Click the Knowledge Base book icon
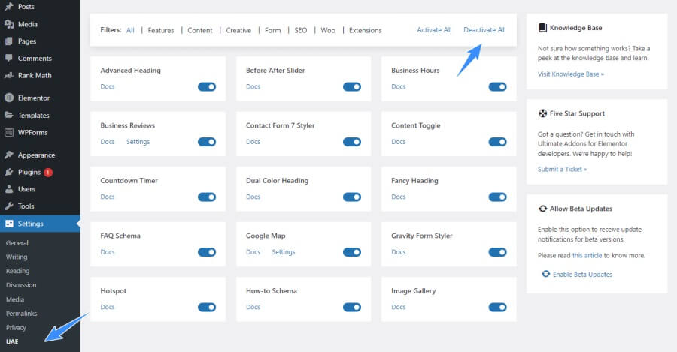Viewport: 677px width, 352px height. point(542,28)
